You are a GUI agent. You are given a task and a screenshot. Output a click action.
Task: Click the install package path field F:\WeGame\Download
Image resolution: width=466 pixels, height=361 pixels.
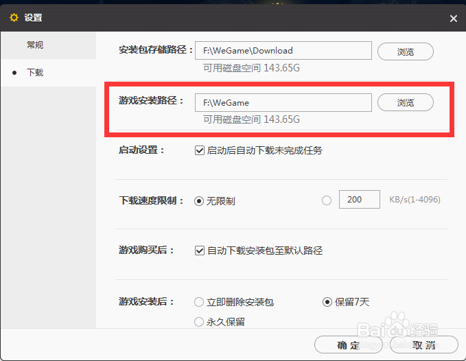point(283,51)
